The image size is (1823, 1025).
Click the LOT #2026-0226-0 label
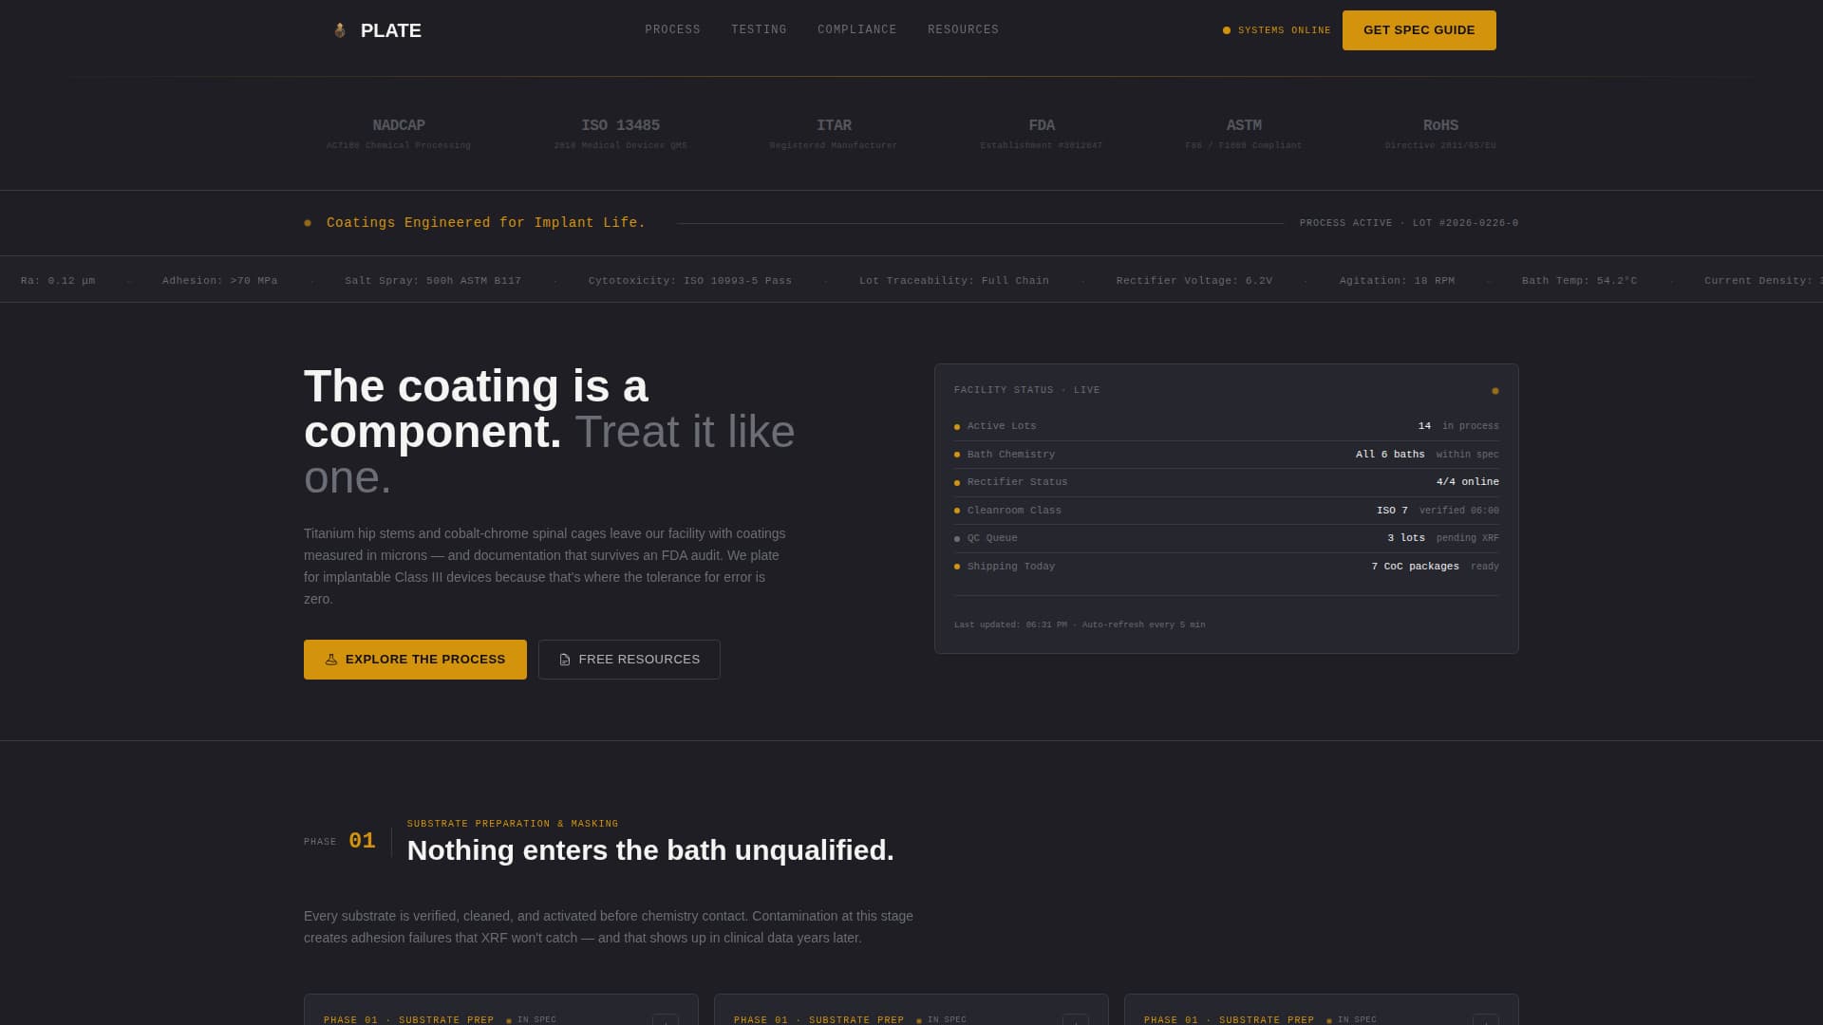point(1465,223)
